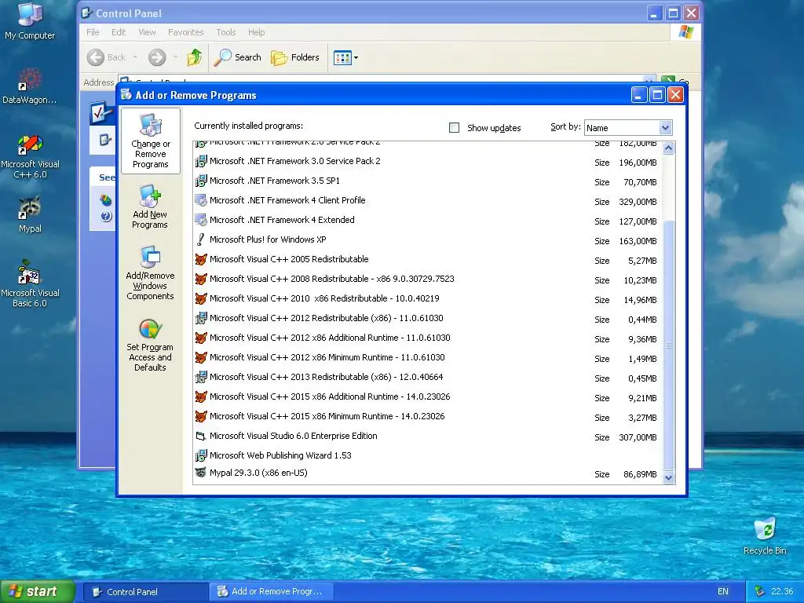Click icon of Visual C++ 2005 Redistributable
This screenshot has width=804, height=603.
(201, 259)
